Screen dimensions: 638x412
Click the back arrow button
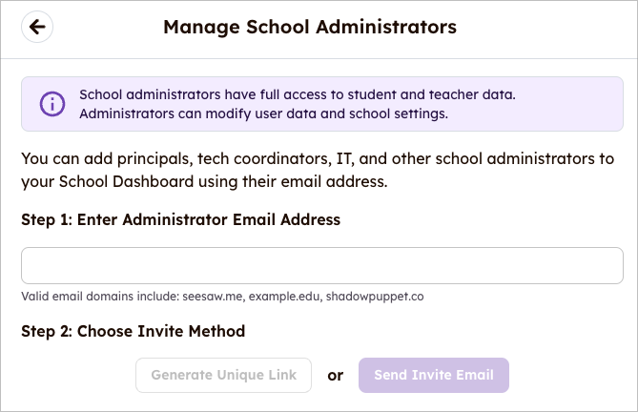[37, 27]
